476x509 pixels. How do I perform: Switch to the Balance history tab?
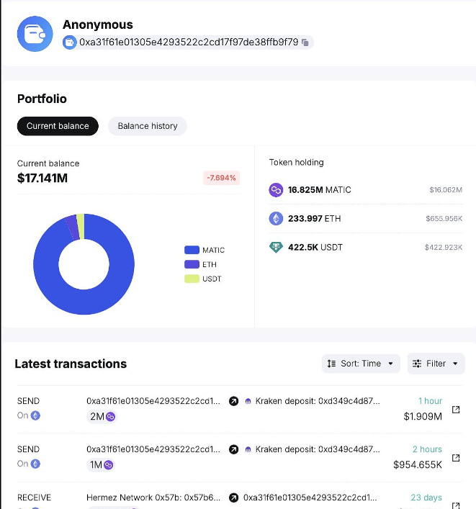pos(148,126)
